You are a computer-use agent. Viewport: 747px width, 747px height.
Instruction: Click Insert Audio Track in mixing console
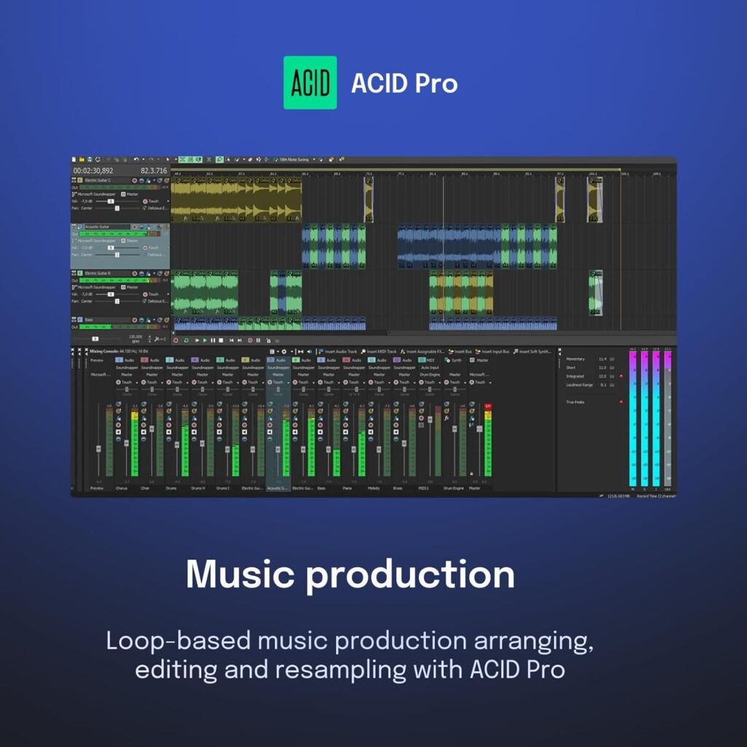[337, 352]
